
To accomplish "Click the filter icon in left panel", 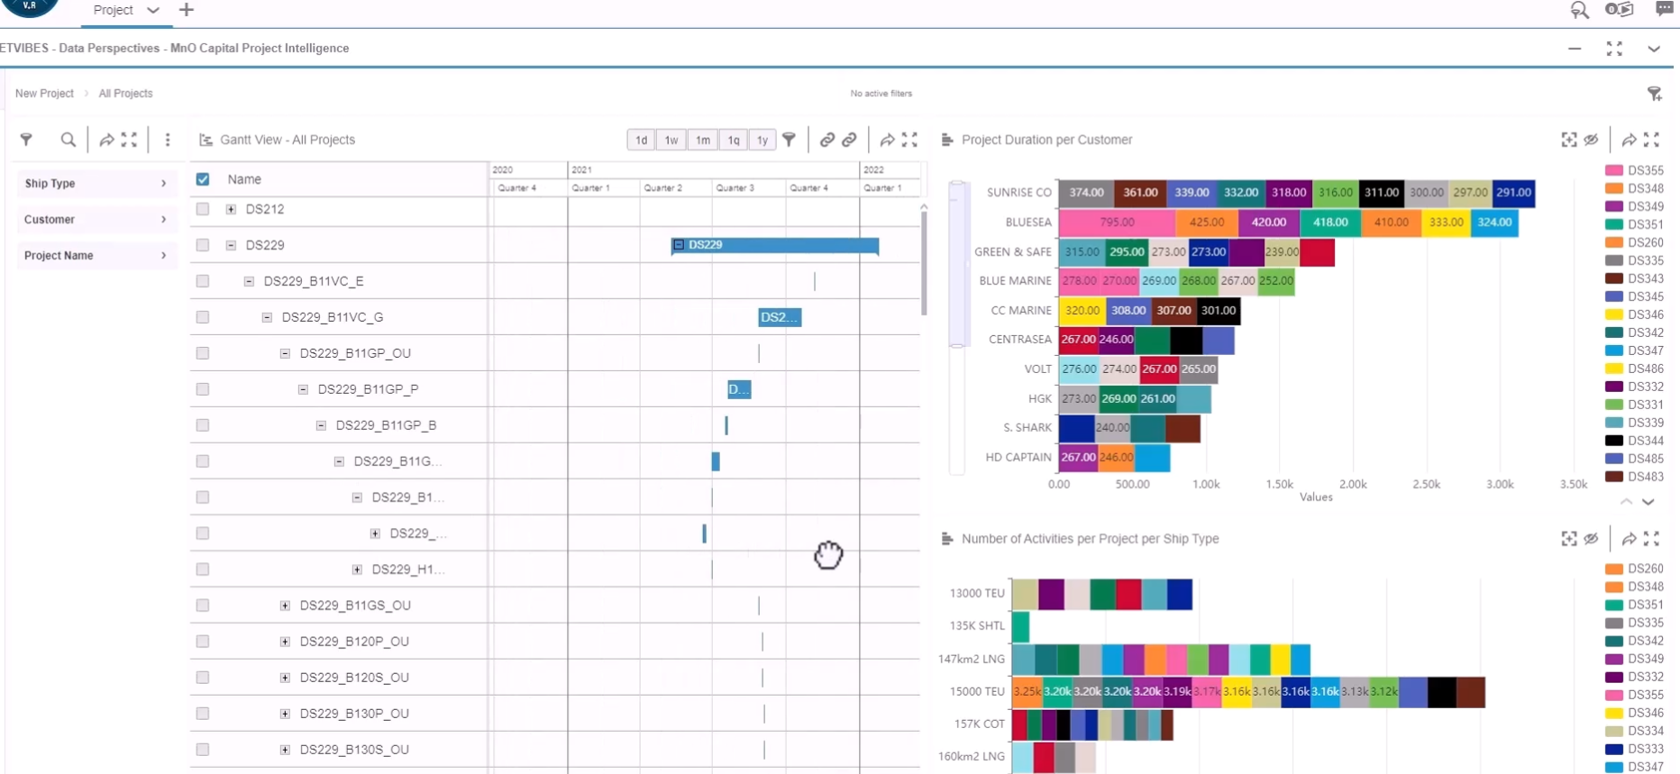I will [x=26, y=140].
